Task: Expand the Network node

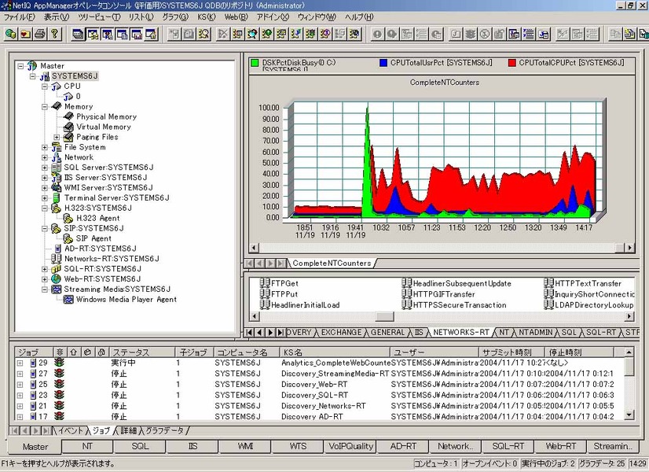Action: pyautogui.click(x=45, y=157)
